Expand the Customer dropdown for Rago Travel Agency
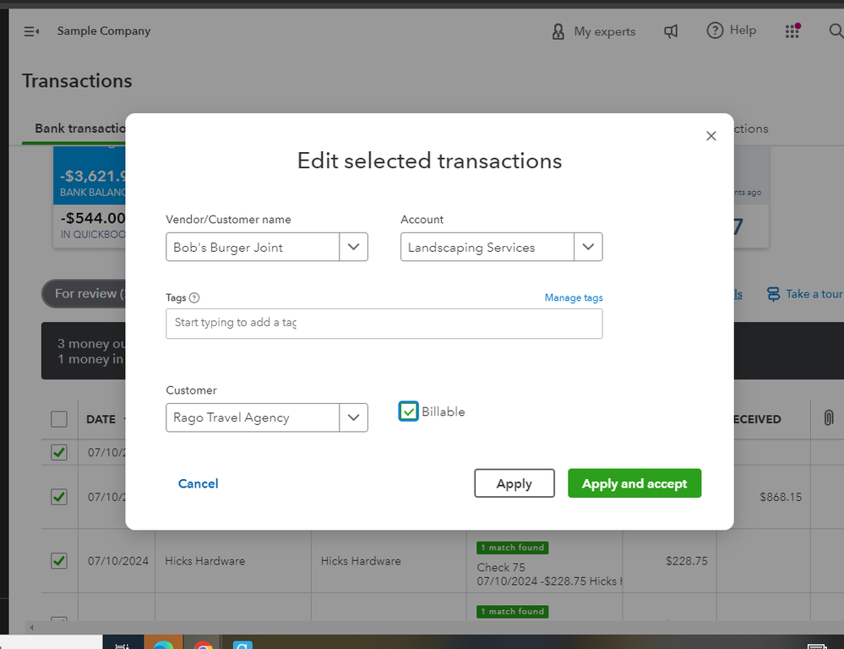 coord(353,417)
